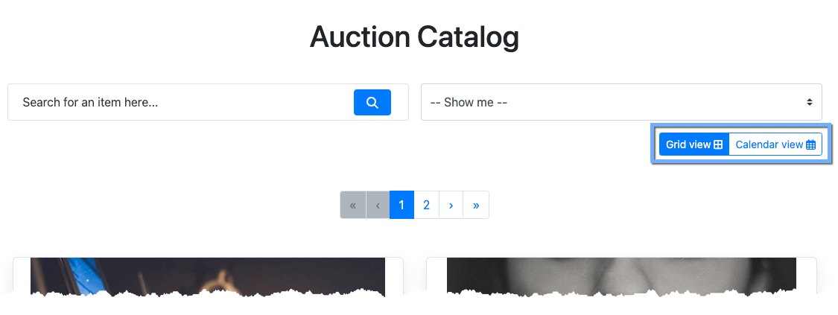Focus the "Search for an item here..." field
The width and height of the screenshot is (838, 315).
click(179, 103)
